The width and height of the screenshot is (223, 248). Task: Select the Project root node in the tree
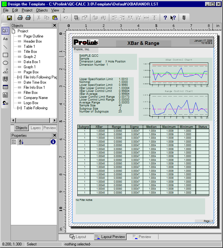(x=23, y=31)
